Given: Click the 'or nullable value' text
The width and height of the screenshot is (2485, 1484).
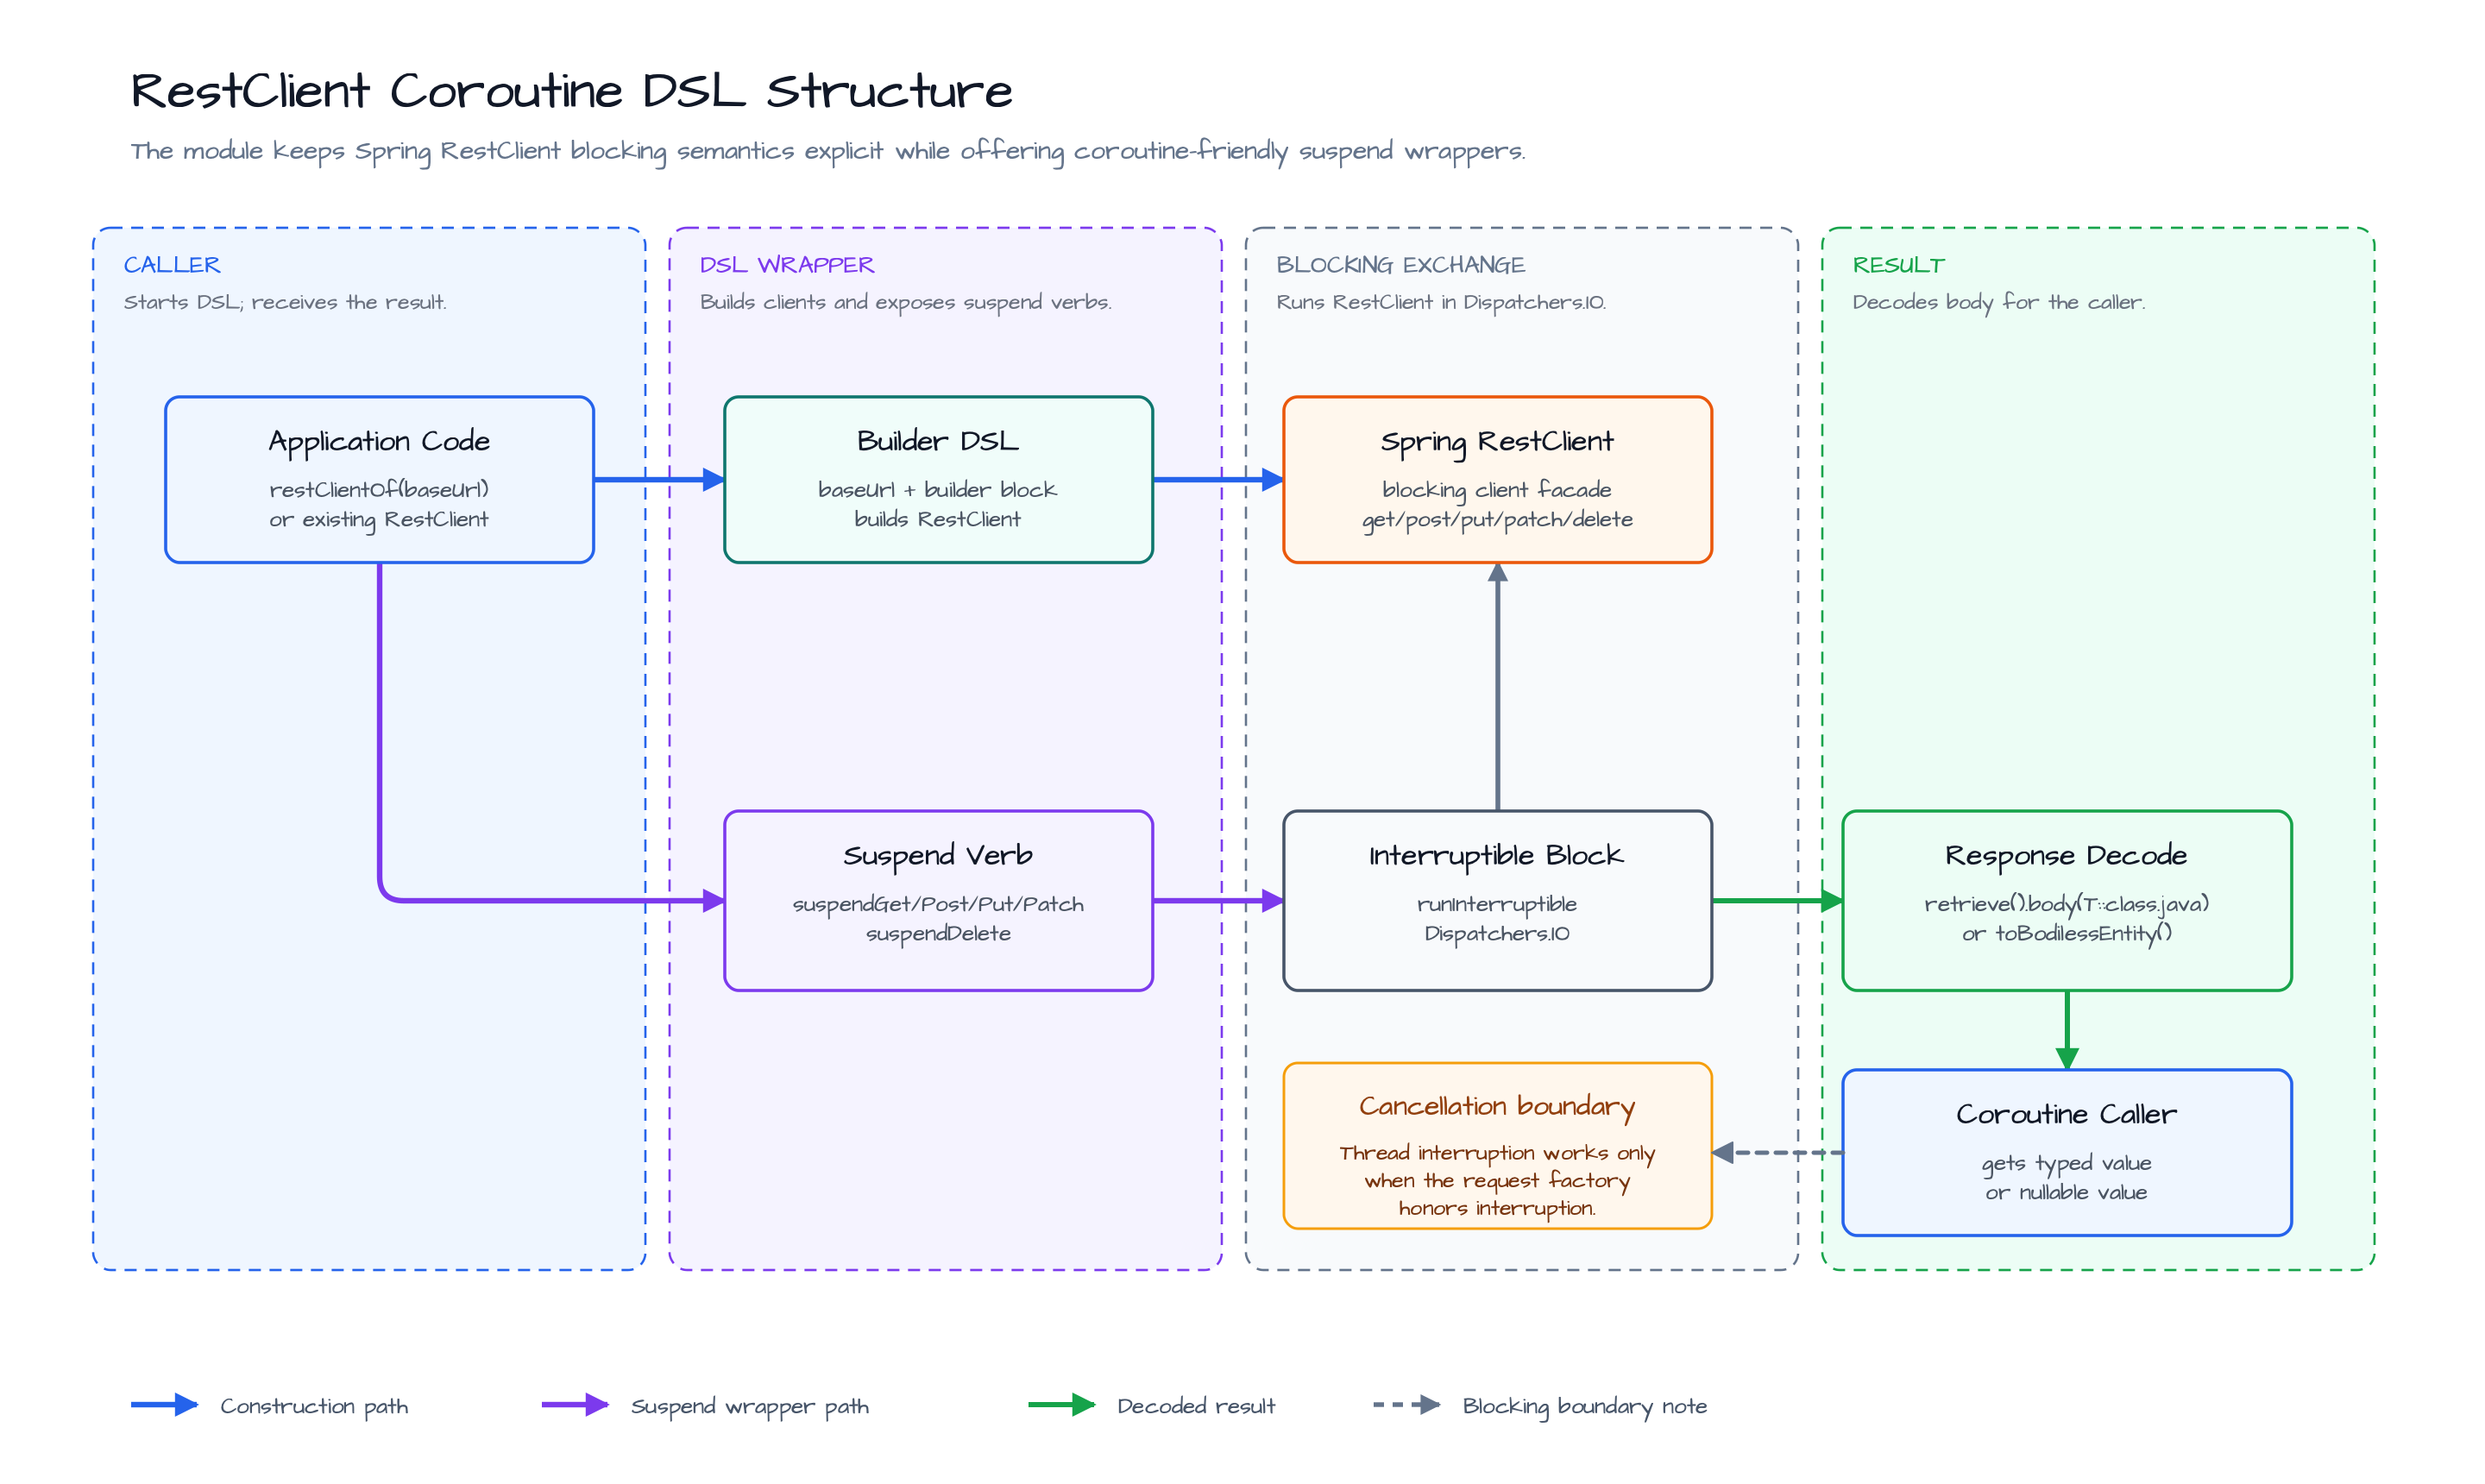Looking at the screenshot, I should click(x=2066, y=1192).
